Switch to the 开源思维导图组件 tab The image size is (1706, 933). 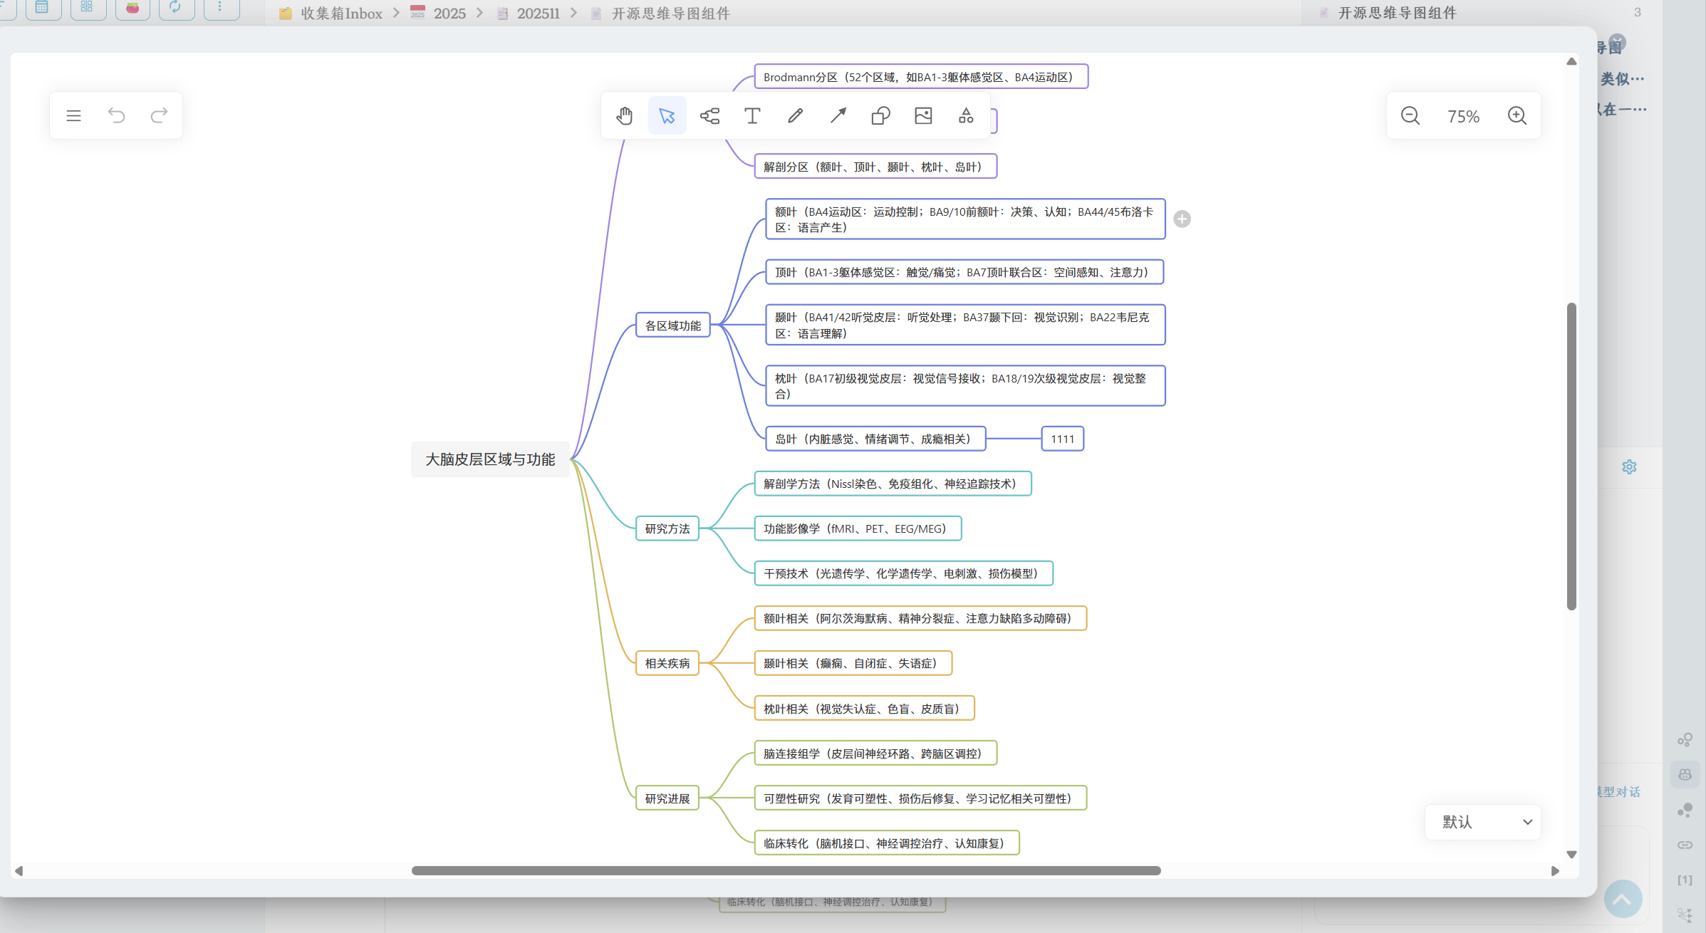[1396, 13]
